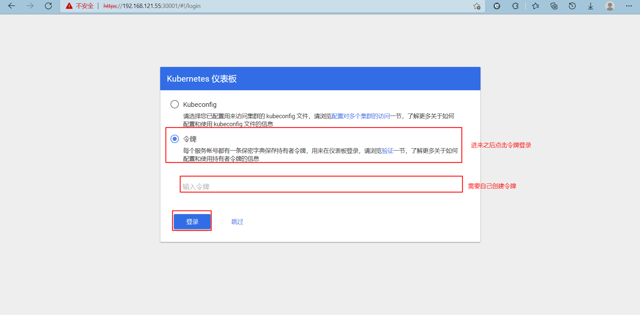Screen dimensions: 640x315
Task: Open the 配置对多个集群的访问 link
Action: click(x=361, y=116)
